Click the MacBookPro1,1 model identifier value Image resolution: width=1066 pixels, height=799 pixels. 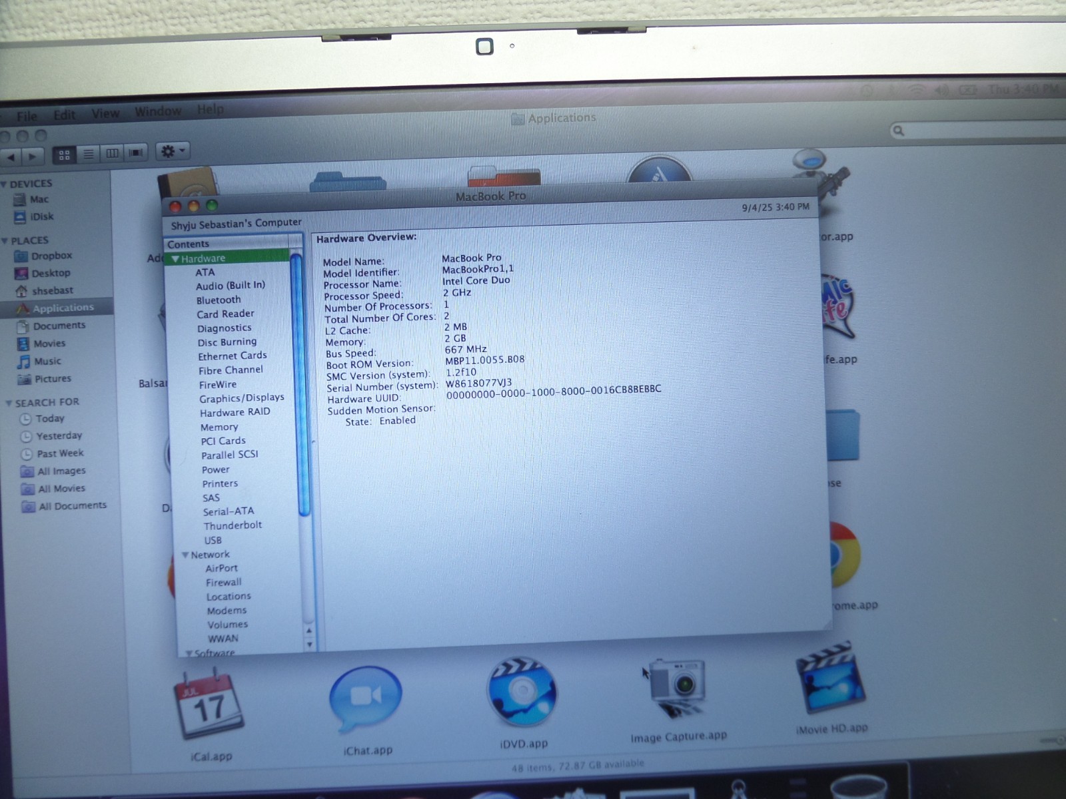tap(478, 269)
